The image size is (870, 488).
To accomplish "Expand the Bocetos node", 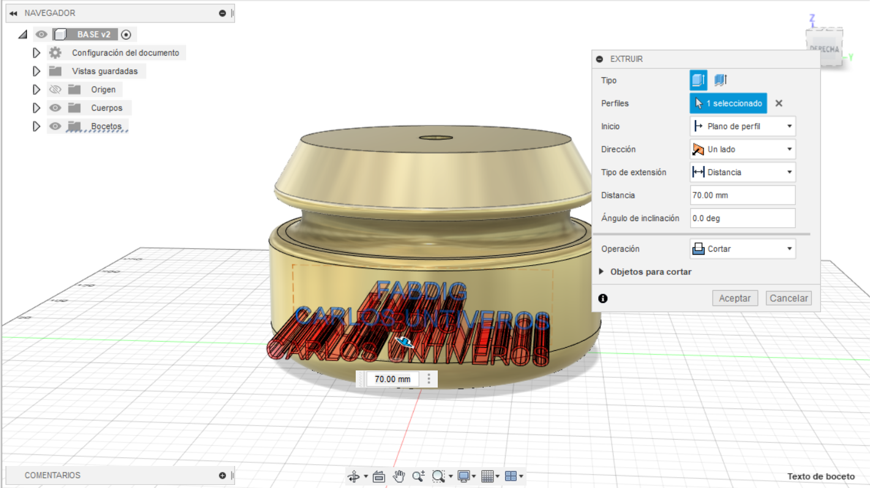I will [x=37, y=126].
